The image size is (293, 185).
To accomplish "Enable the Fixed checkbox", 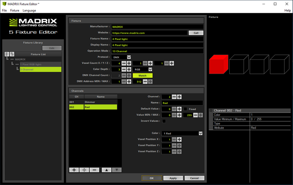I will tap(186, 109).
